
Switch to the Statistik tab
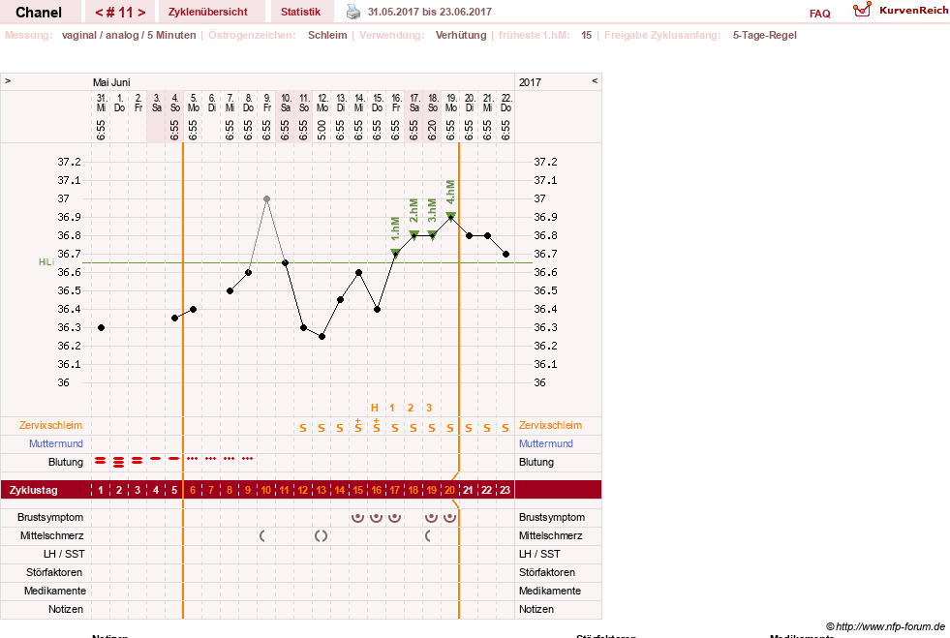click(x=300, y=12)
